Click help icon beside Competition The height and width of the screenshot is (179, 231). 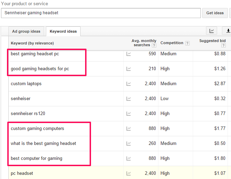pos(187,43)
